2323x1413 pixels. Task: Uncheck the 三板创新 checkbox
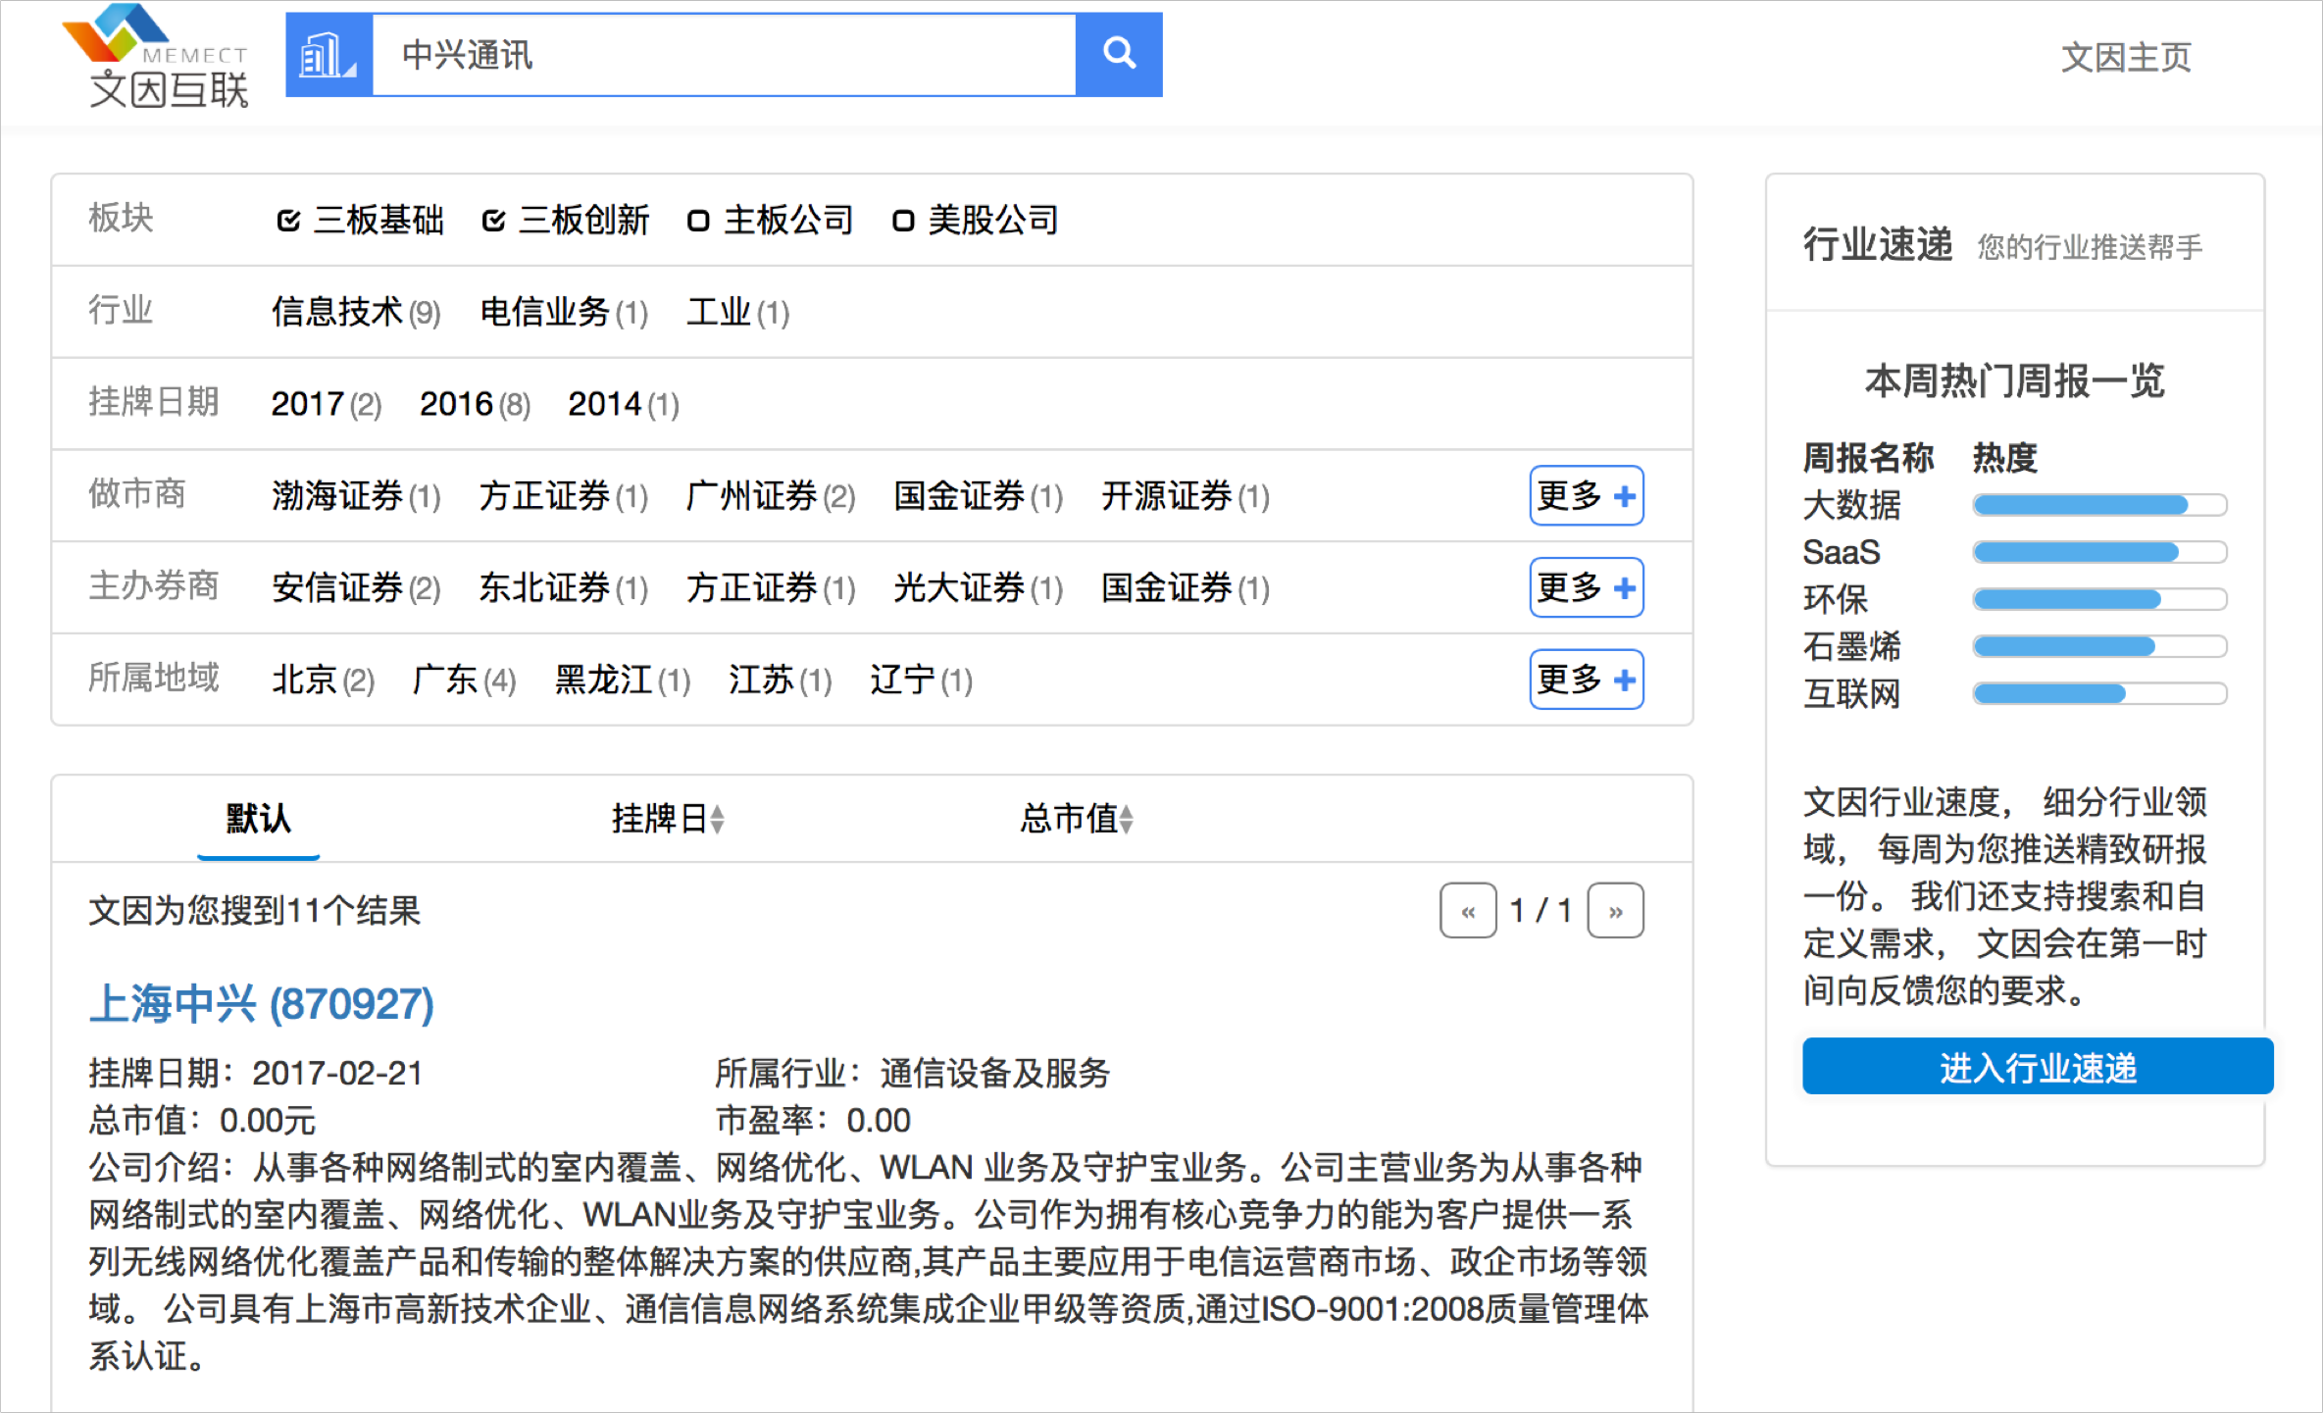(494, 221)
